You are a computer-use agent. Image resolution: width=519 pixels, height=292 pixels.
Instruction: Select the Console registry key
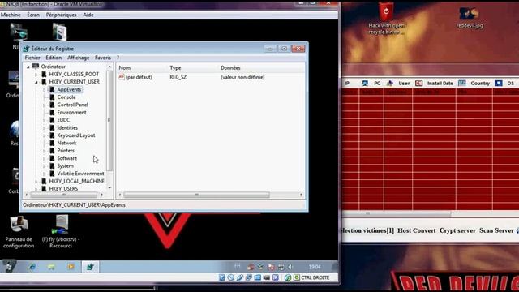point(66,97)
